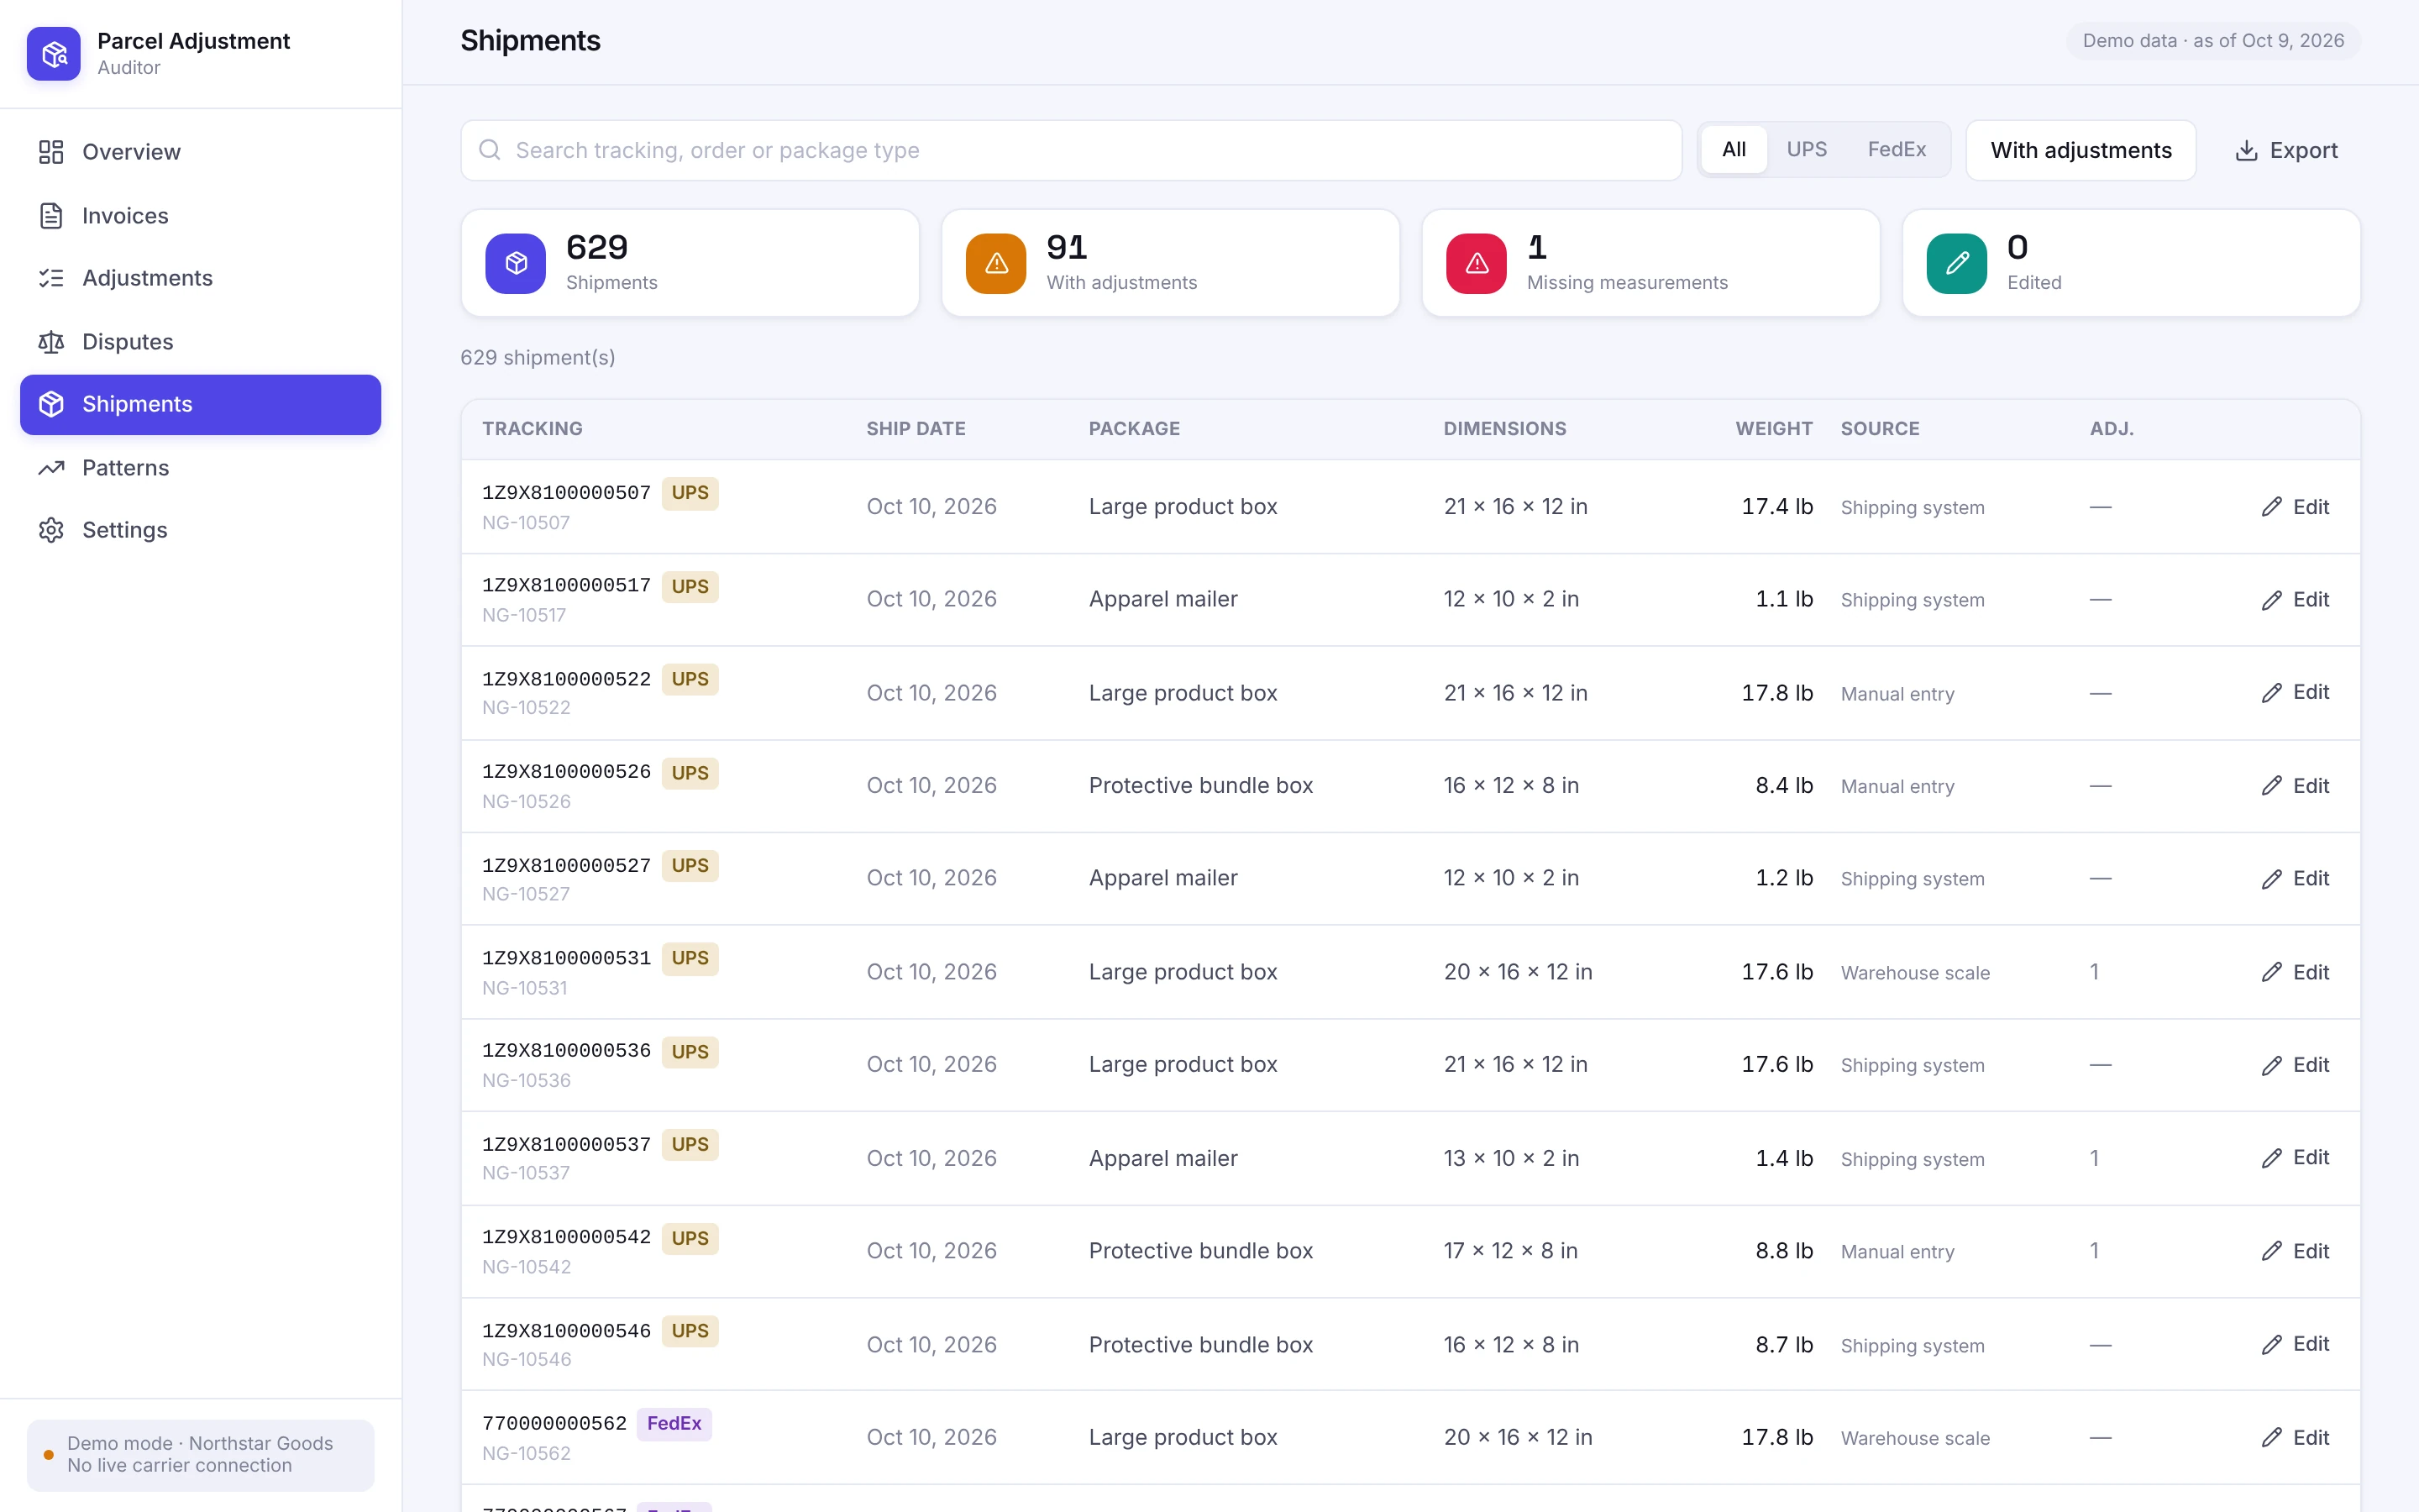Click tracking number 770000000562
Viewport: 2419px width, 1512px height.
click(x=554, y=1423)
